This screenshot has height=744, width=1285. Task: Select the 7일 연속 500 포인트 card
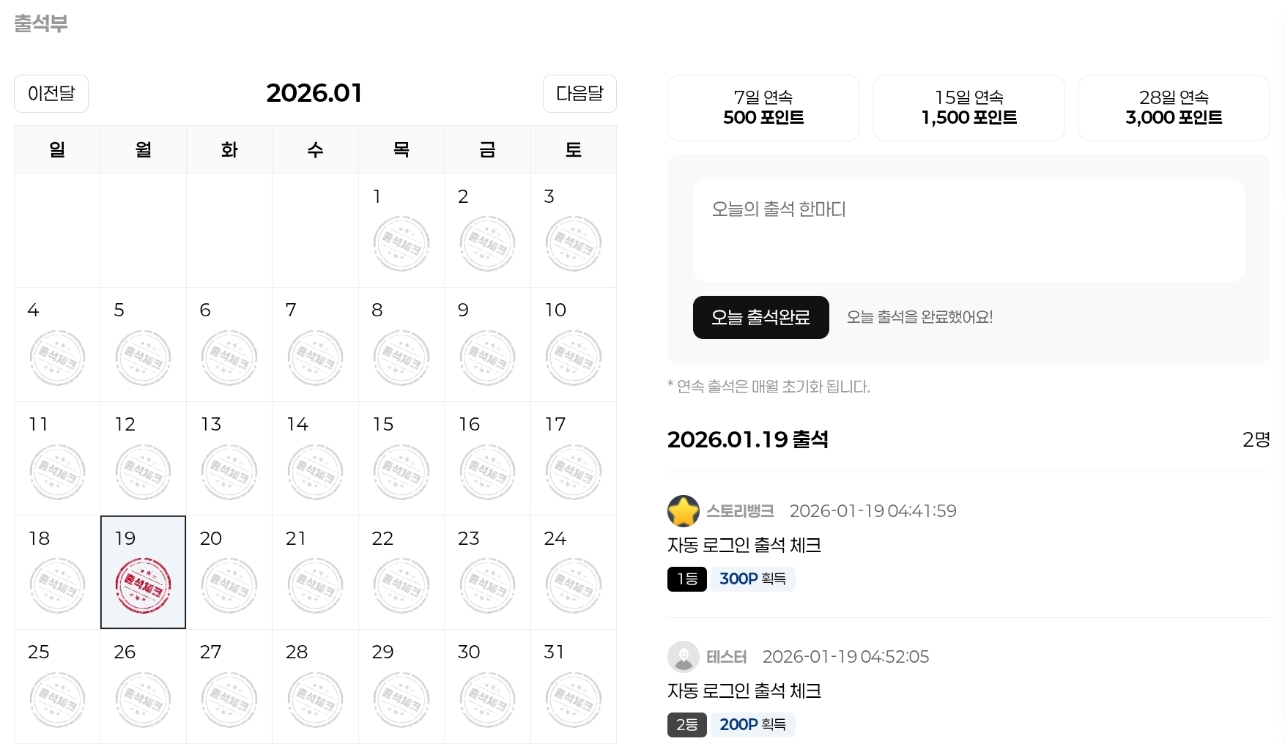point(763,108)
